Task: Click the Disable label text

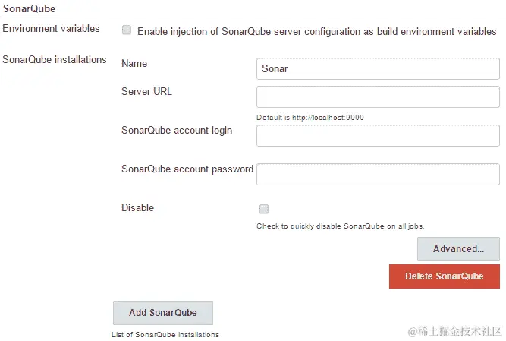Action: click(137, 207)
